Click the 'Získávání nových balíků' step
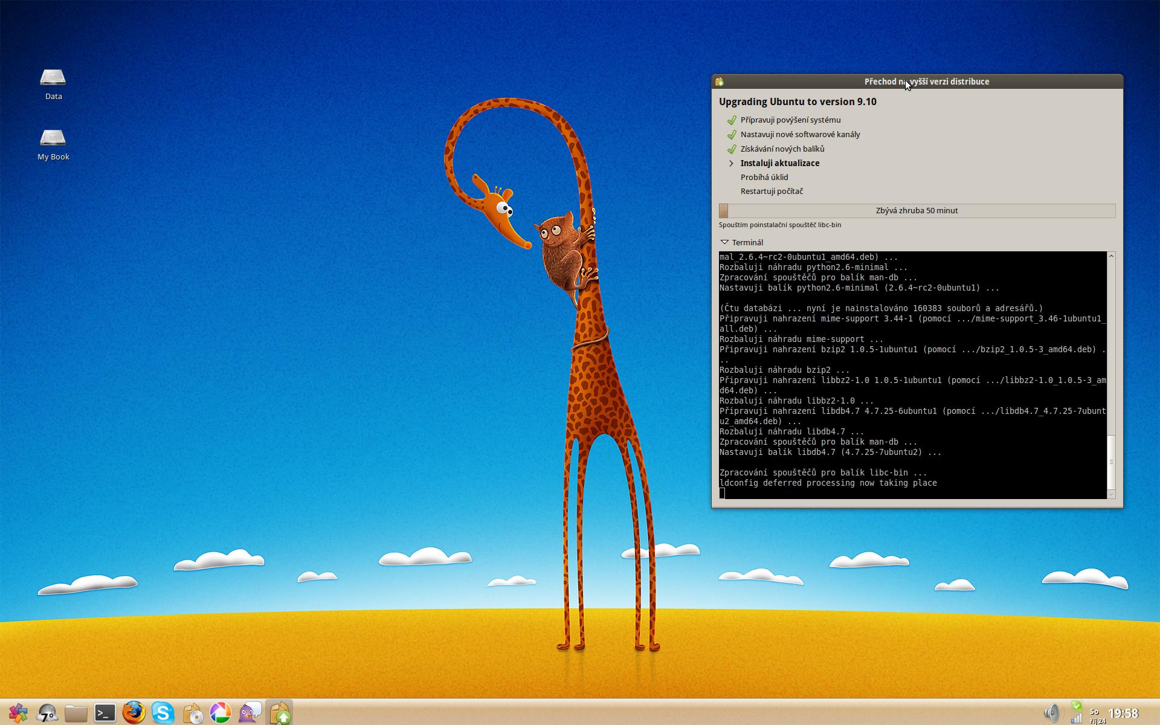The image size is (1160, 725). pos(782,149)
